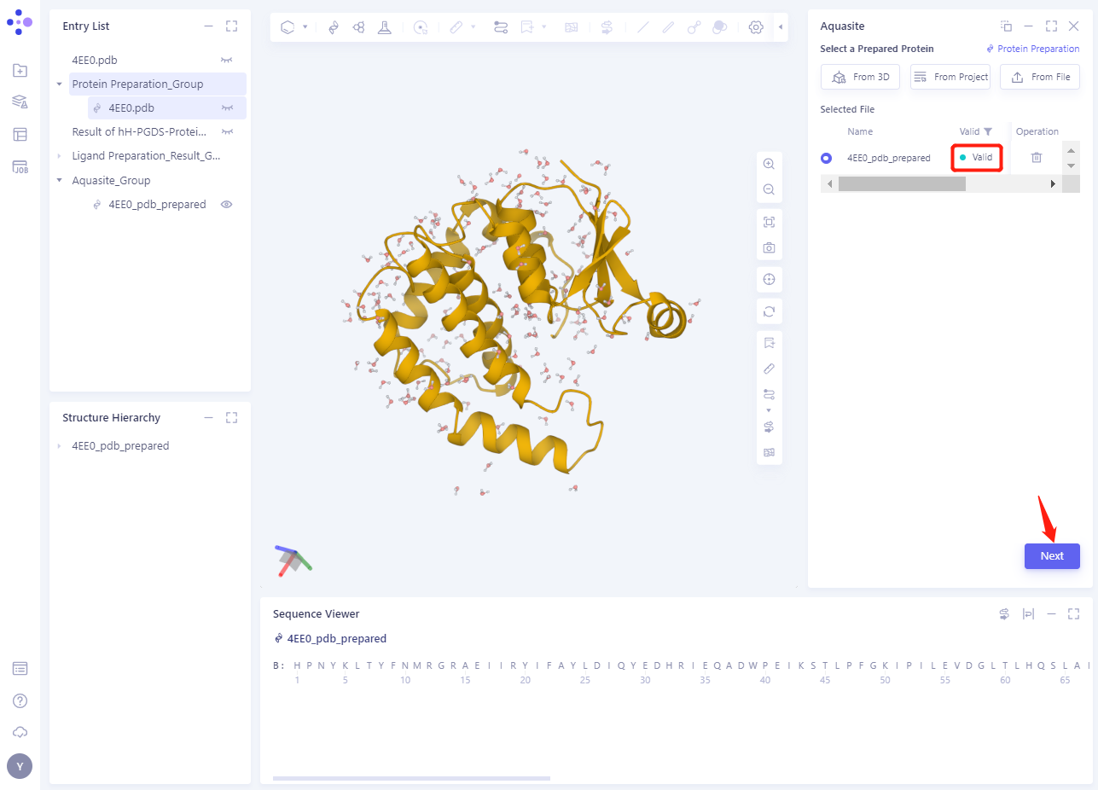
Task: Click the Next button
Action: 1051,556
